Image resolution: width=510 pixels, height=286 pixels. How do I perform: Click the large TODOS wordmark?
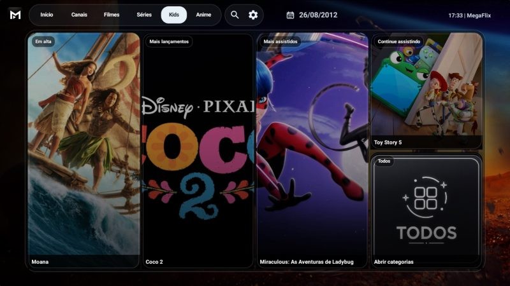tap(426, 233)
